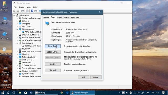Show hidden tray icons chevron
Viewport: 168px width, 95px height.
click(120, 93)
